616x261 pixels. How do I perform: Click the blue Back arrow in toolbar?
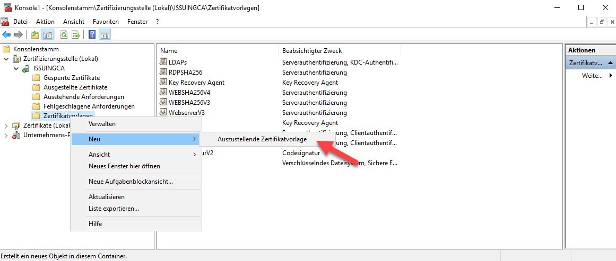click(6, 35)
